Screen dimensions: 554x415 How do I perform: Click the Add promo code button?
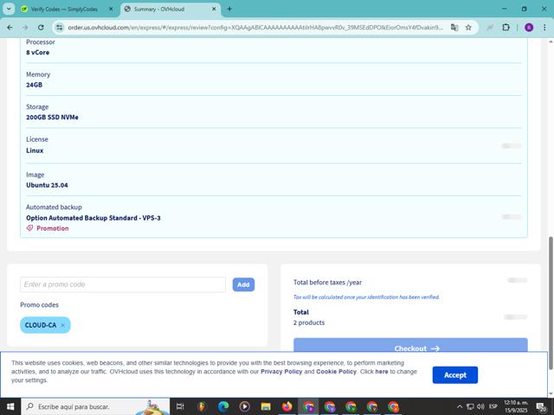(x=243, y=284)
